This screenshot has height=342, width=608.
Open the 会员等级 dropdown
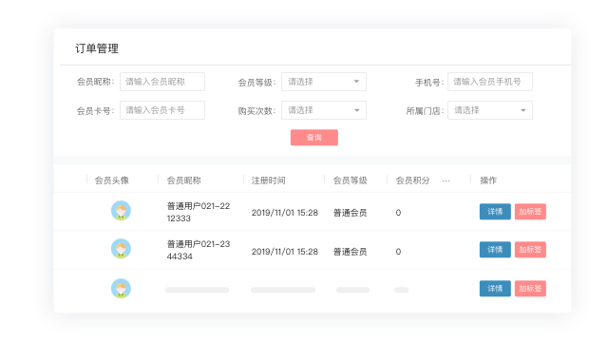[x=324, y=82]
